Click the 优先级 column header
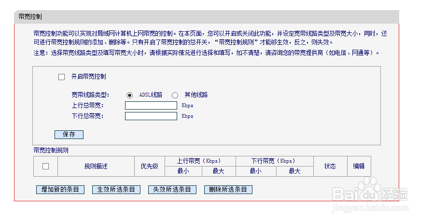Image resolution: width=433 pixels, height=223 pixels. 149,167
